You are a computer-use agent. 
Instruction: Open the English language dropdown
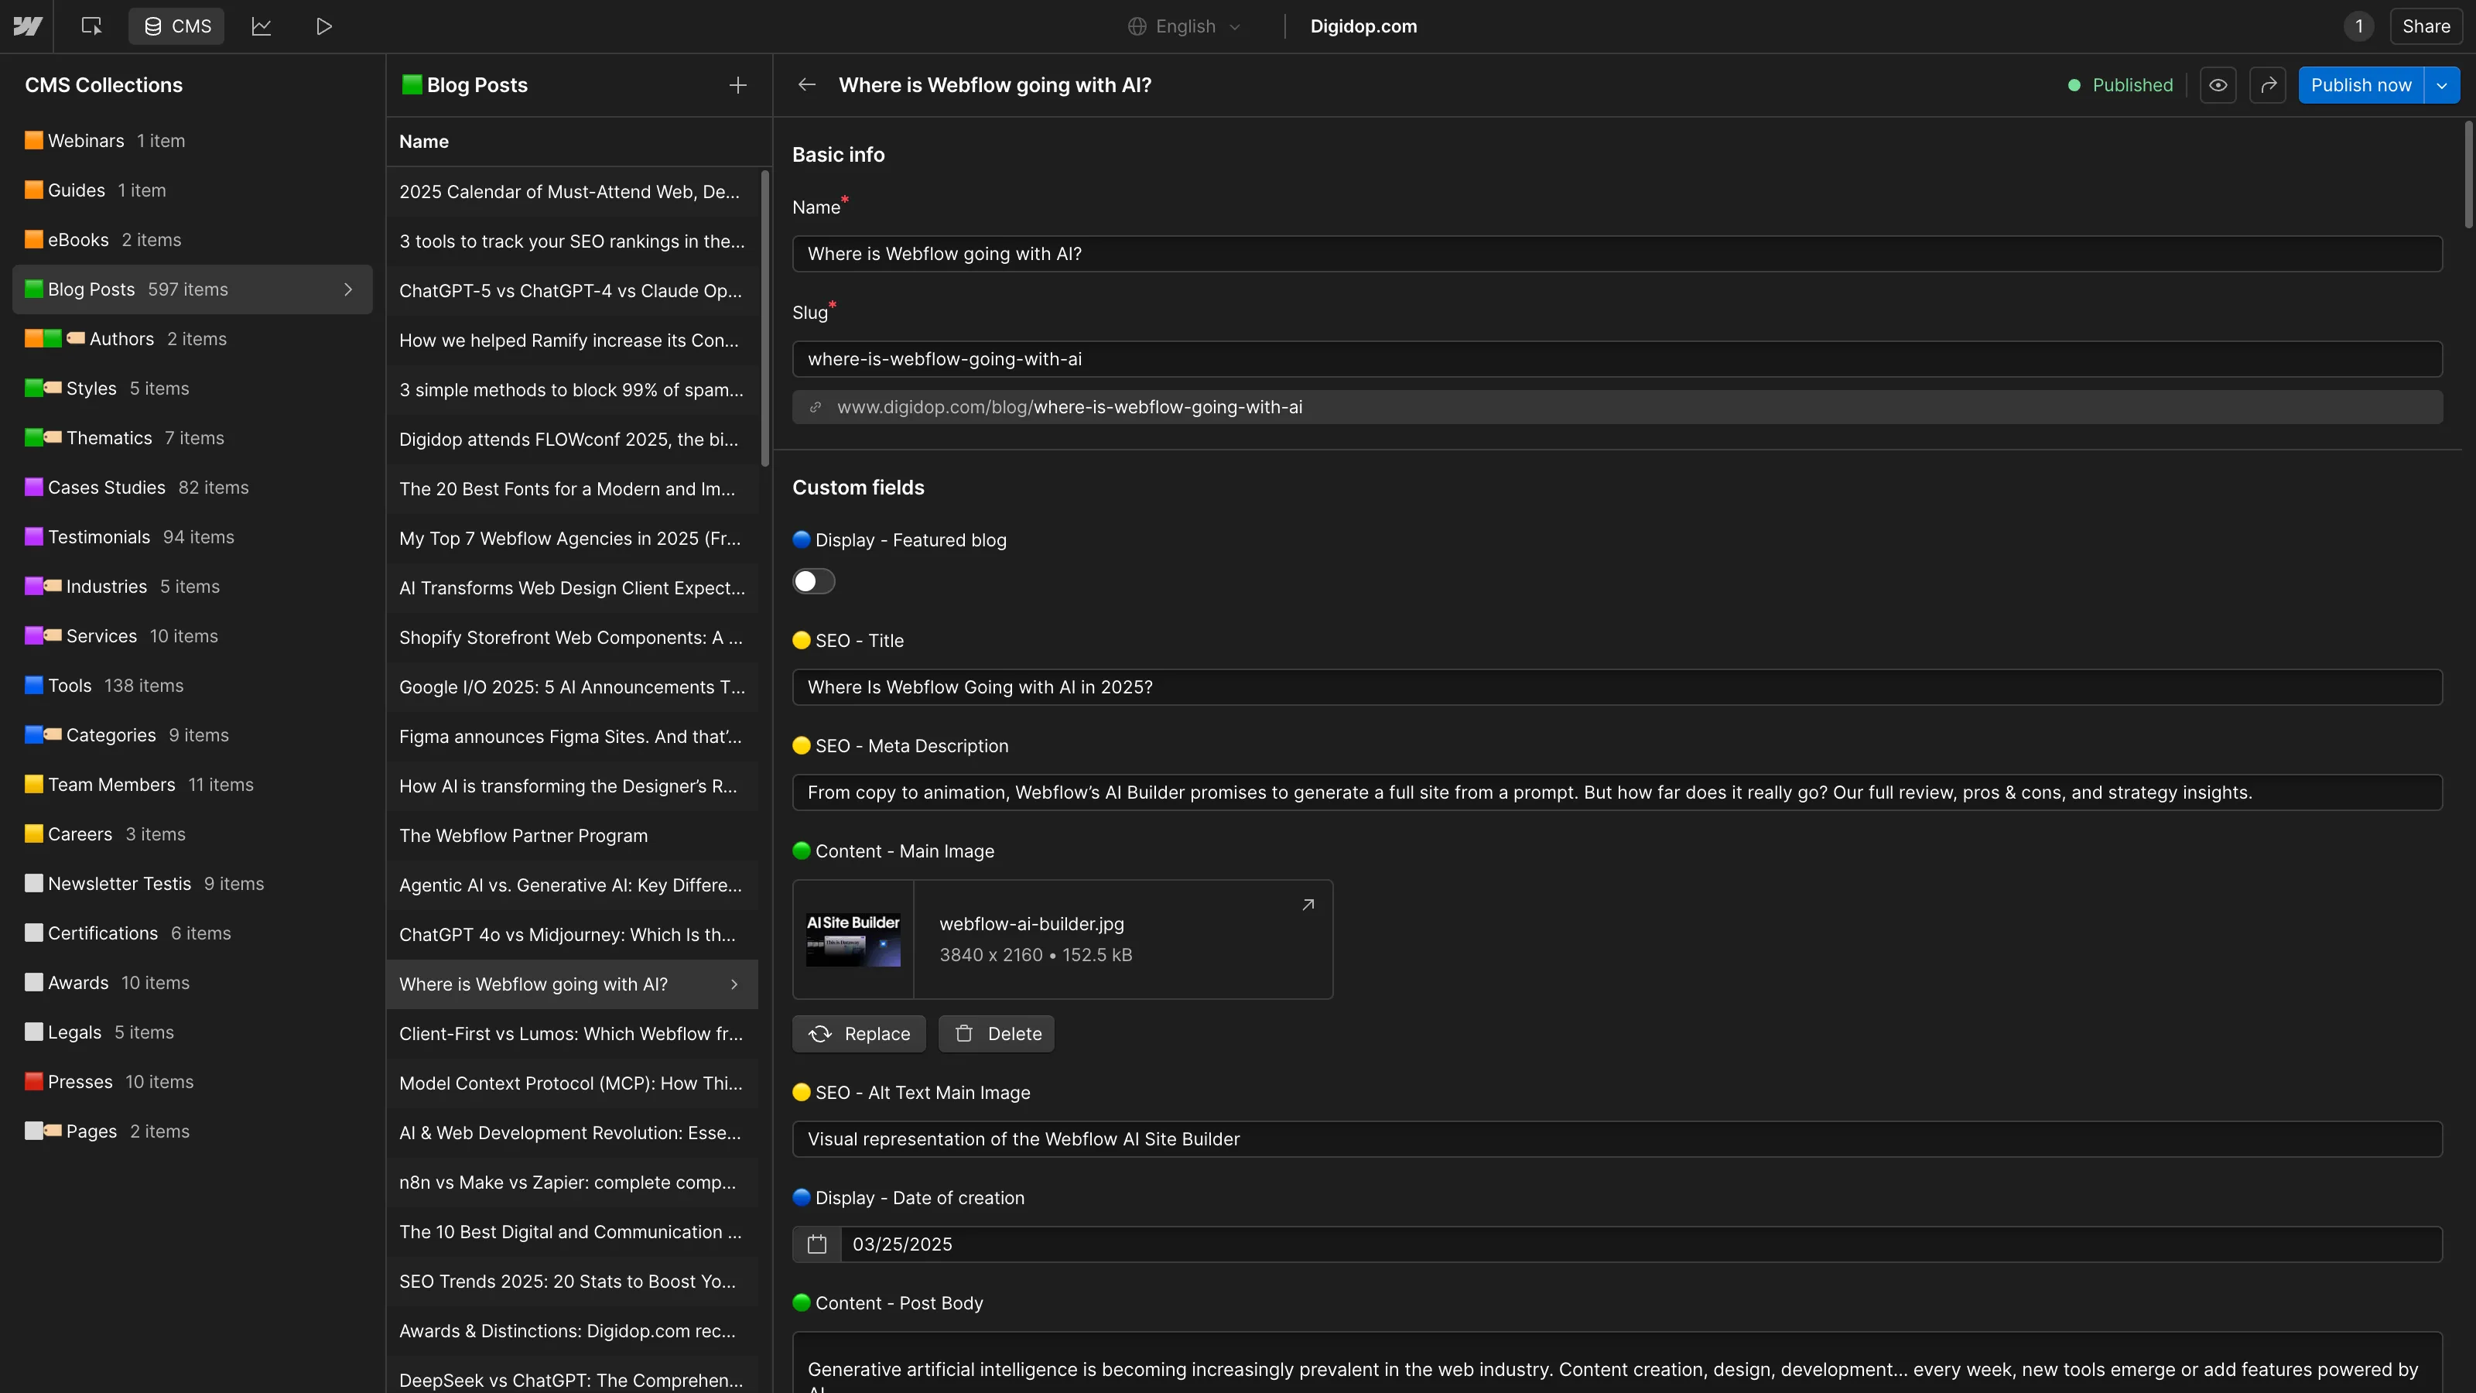click(x=1184, y=26)
